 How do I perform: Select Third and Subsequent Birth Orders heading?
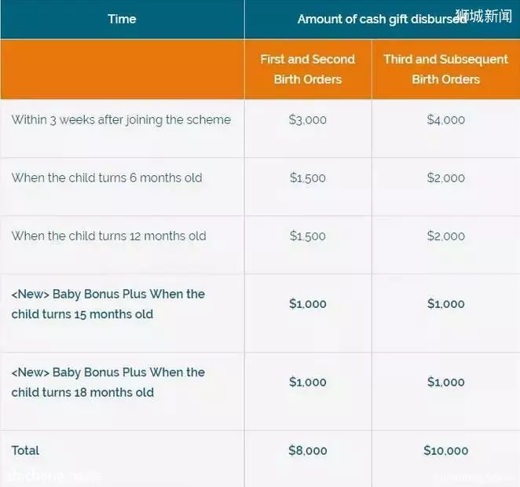pyautogui.click(x=445, y=69)
